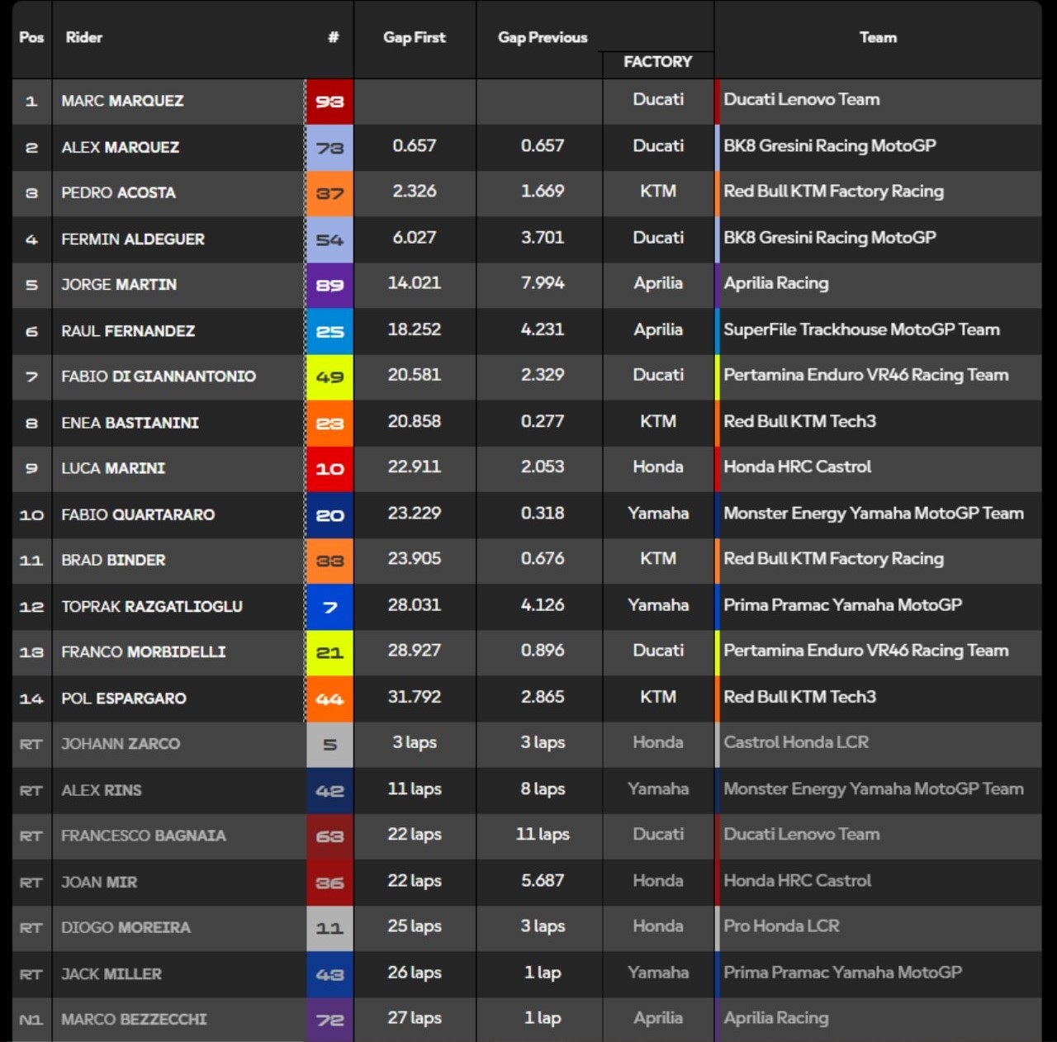Select rider name FABIO DI GIANNANTONIO
The width and height of the screenshot is (1057, 1042).
(x=159, y=377)
